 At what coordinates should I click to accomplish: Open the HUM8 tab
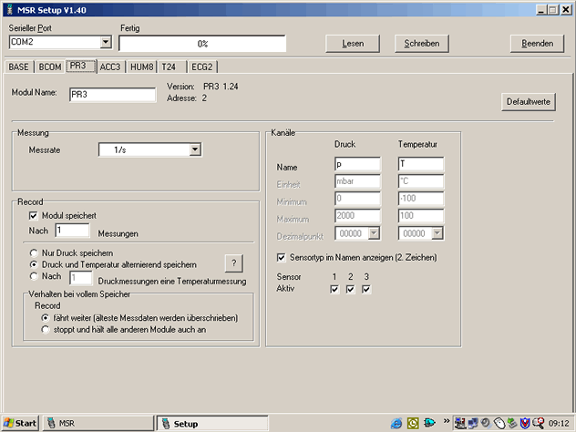tap(142, 67)
